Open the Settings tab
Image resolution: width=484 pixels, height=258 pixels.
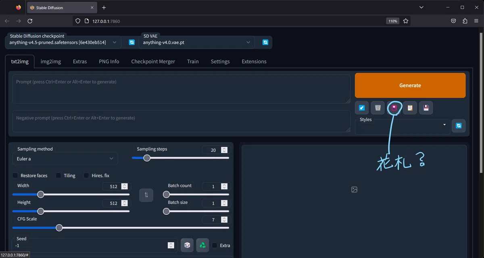coord(220,61)
